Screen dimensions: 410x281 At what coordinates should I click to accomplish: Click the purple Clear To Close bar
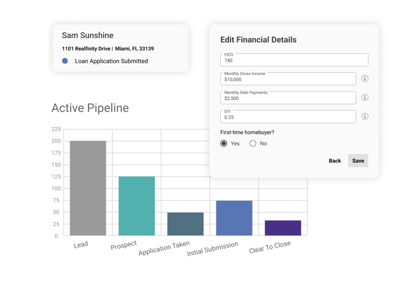[283, 228]
